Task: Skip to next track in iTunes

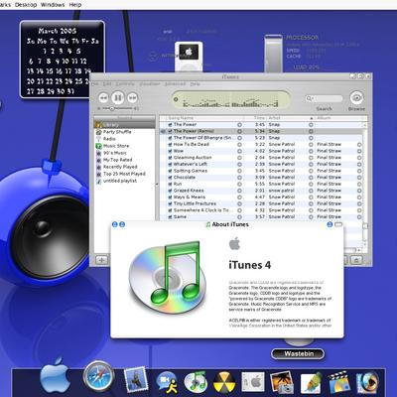Action: (x=132, y=97)
